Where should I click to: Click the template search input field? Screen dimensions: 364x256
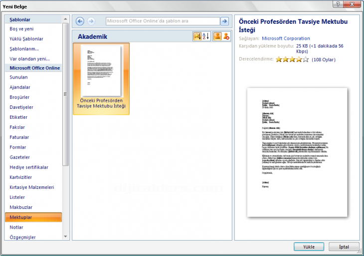pyautogui.click(x=163, y=21)
